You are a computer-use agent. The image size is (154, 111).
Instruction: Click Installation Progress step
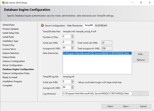tap(12, 81)
